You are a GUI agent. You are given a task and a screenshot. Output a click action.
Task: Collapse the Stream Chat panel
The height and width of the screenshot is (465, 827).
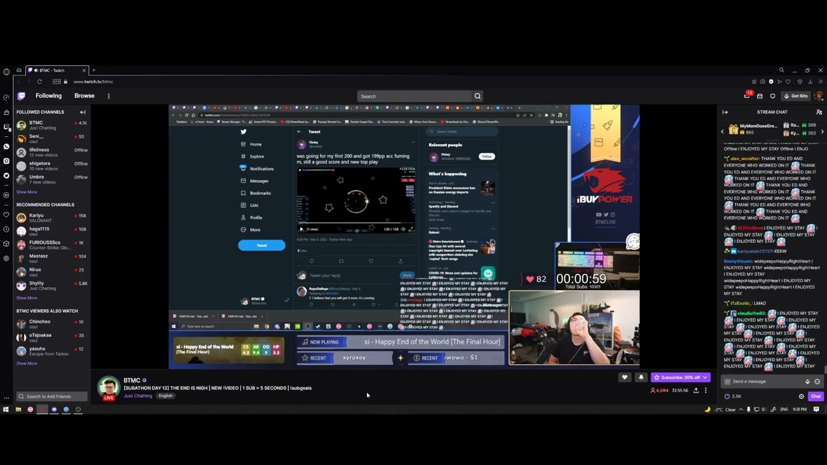click(725, 112)
